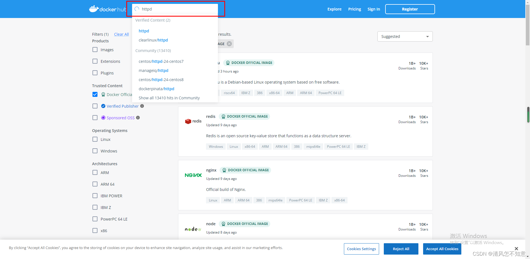Image resolution: width=530 pixels, height=259 pixels.
Task: Click the nginx Docker Official Image badge
Action: [x=245, y=170]
